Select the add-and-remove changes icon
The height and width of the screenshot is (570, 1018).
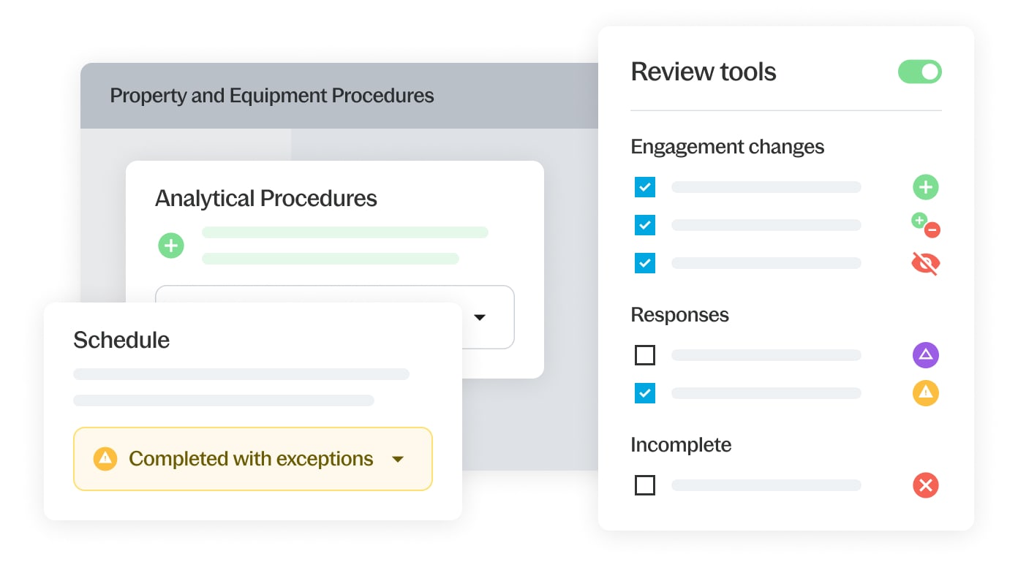tap(927, 225)
